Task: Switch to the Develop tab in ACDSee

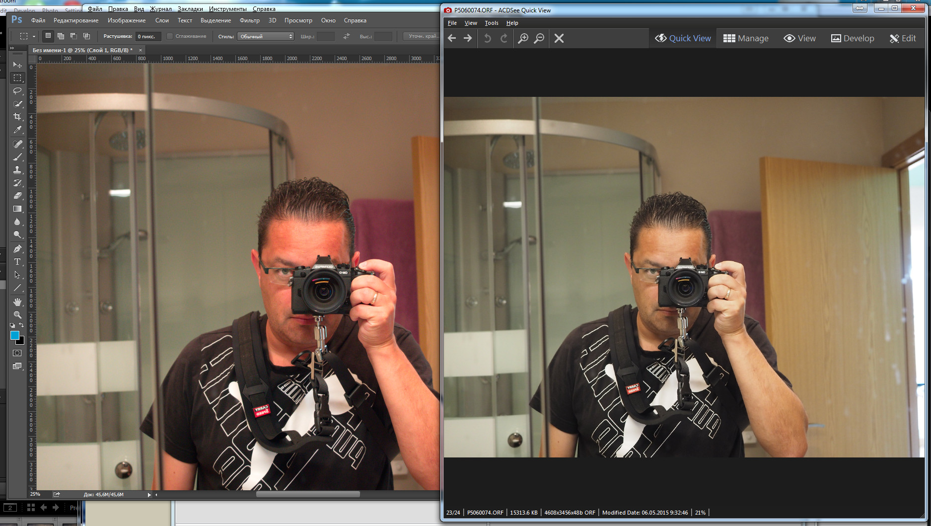Action: point(853,38)
